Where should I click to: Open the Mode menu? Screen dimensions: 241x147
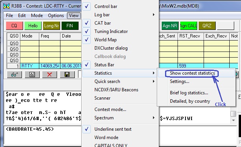click(x=37, y=16)
